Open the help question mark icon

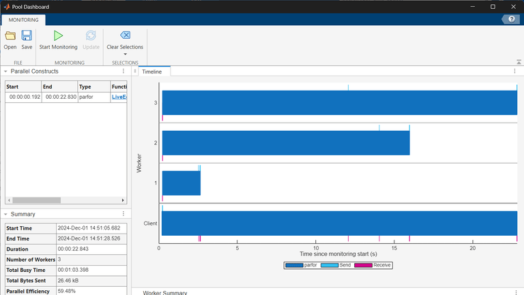point(511,20)
